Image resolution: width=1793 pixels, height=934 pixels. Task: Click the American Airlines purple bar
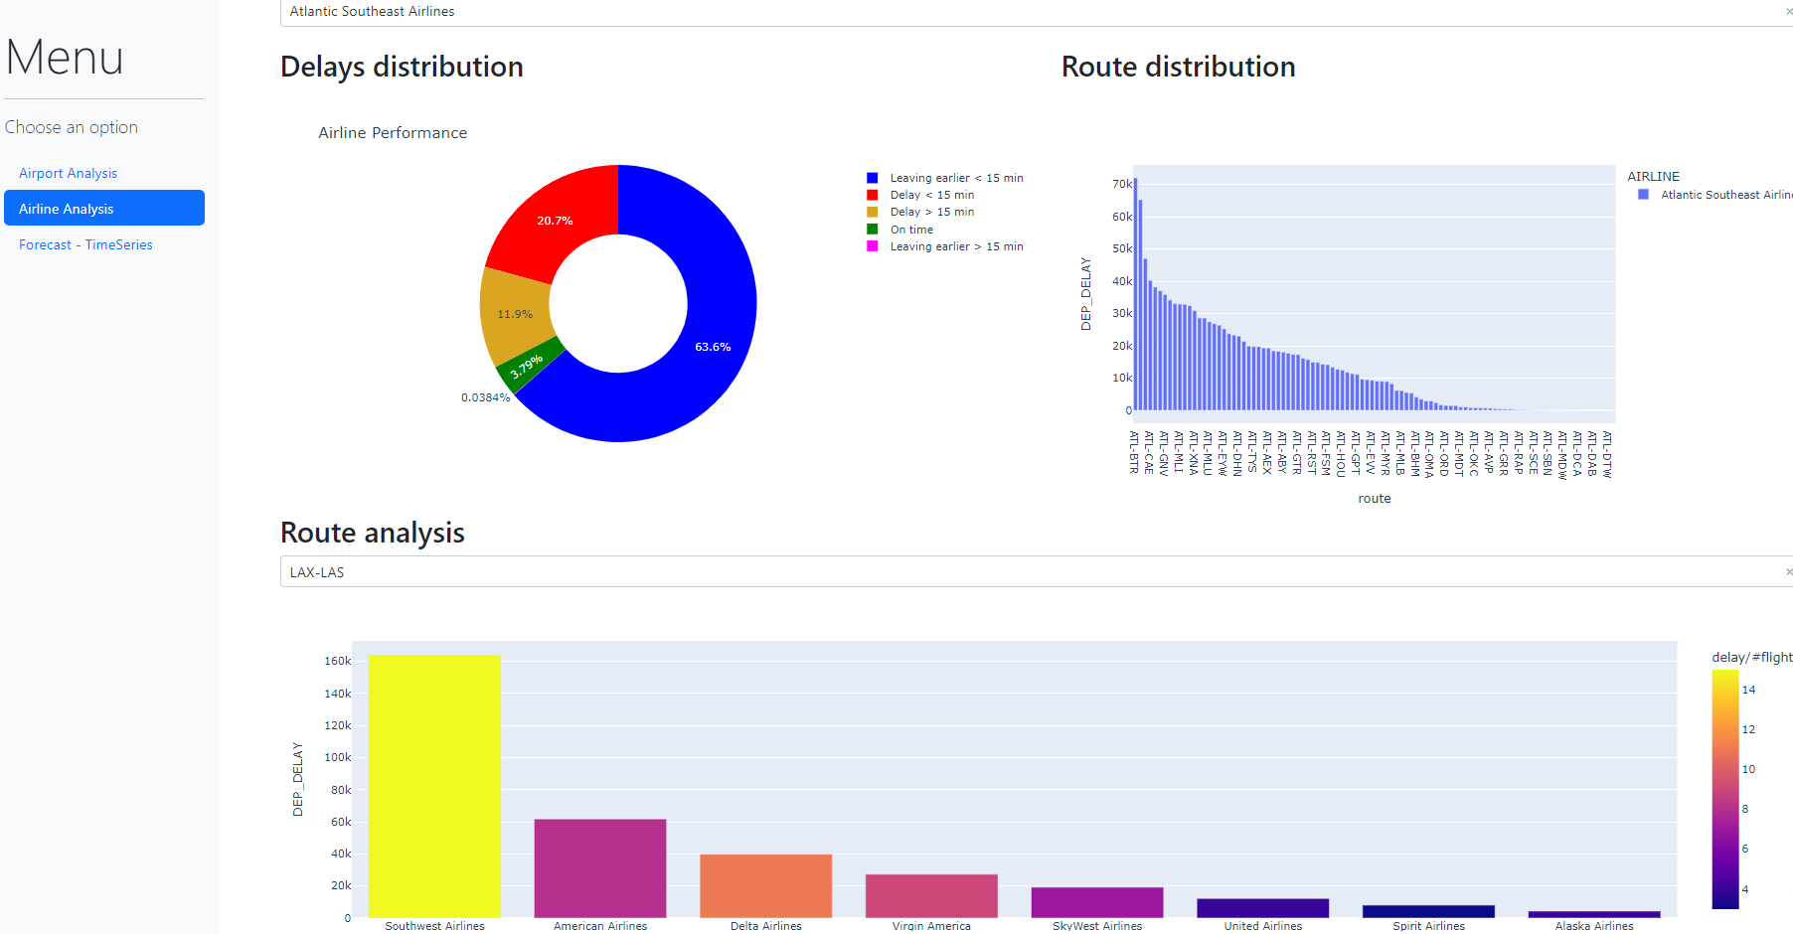click(x=600, y=867)
